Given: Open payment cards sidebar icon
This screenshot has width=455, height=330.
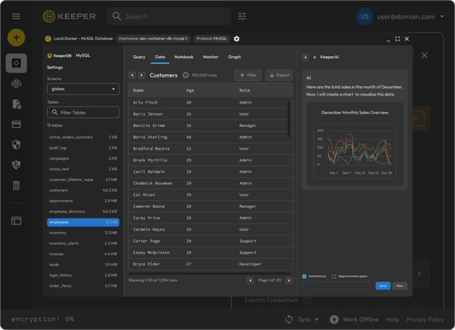Looking at the screenshot, I should [x=16, y=124].
